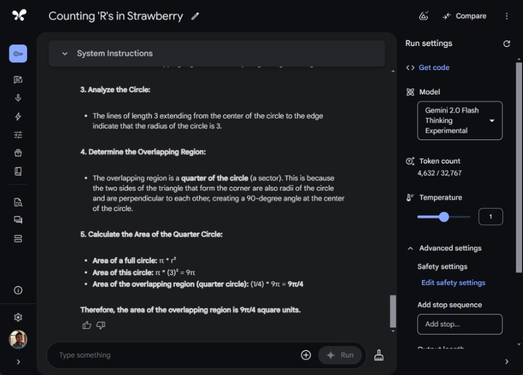
Task: Open the Library icon in sidebar
Action: (x=18, y=153)
